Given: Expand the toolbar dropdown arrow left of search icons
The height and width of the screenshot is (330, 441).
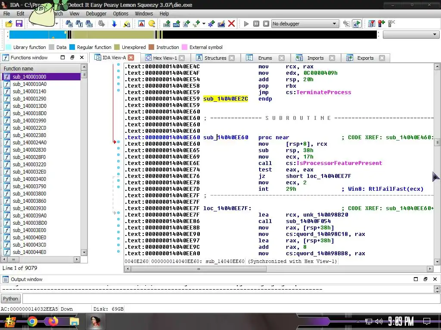Looking at the screenshot, I should pos(56,24).
